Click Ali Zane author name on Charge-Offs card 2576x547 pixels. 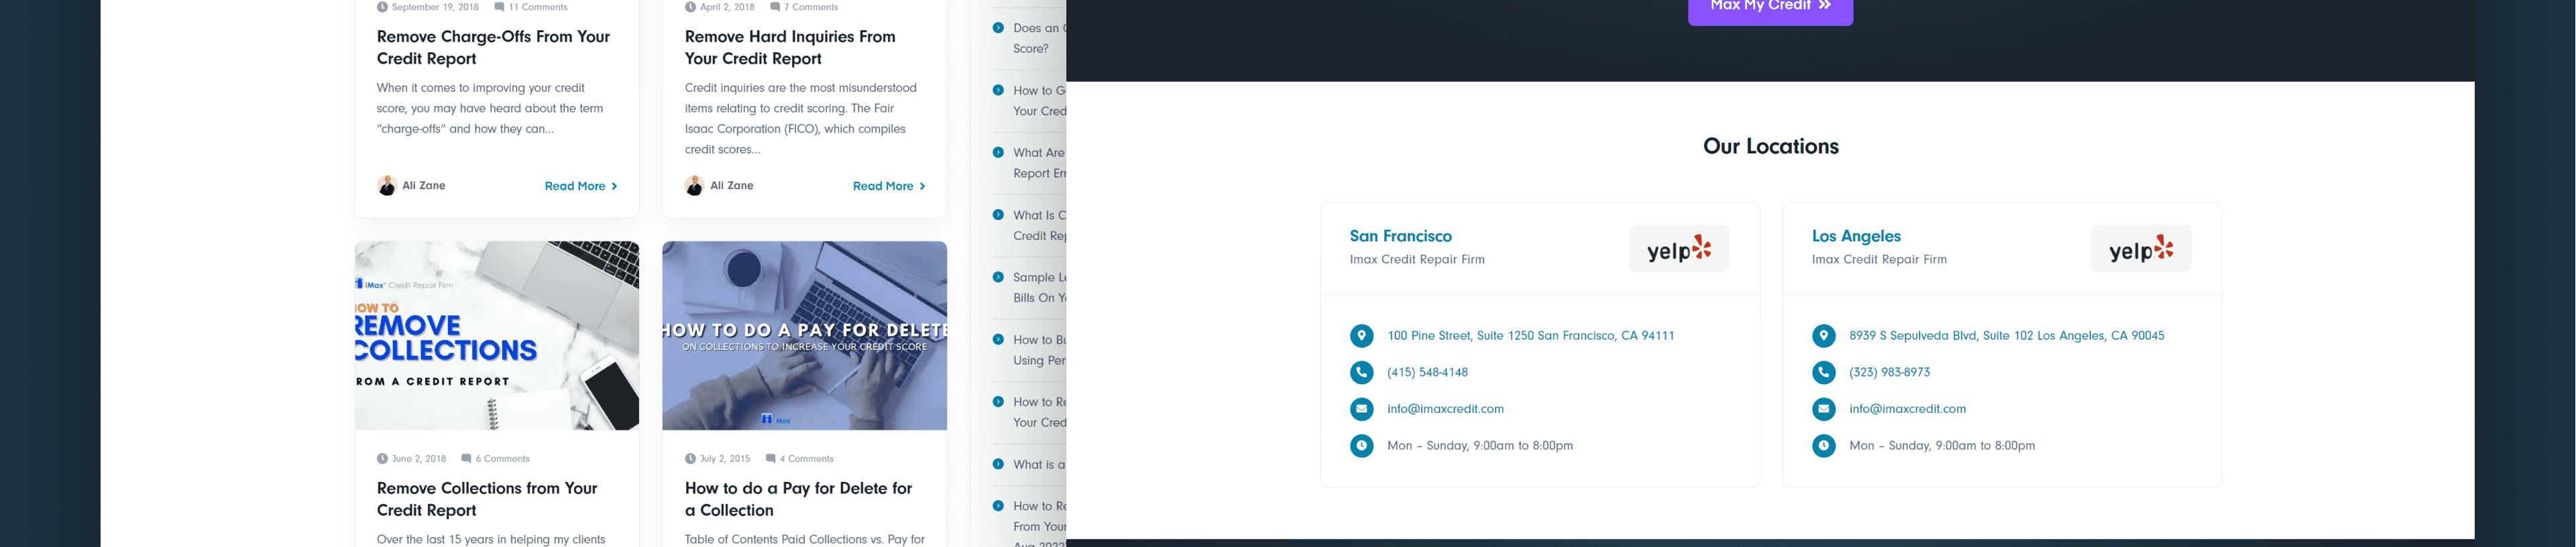[x=424, y=186]
